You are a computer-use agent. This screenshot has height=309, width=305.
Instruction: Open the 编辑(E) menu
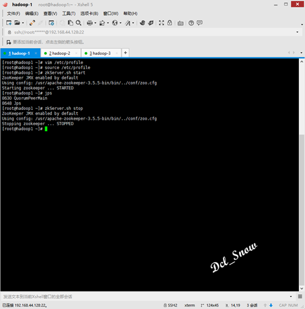[x=32, y=13]
